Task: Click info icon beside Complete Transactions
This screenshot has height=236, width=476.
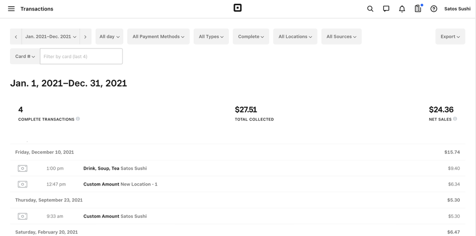Action: click(78, 119)
